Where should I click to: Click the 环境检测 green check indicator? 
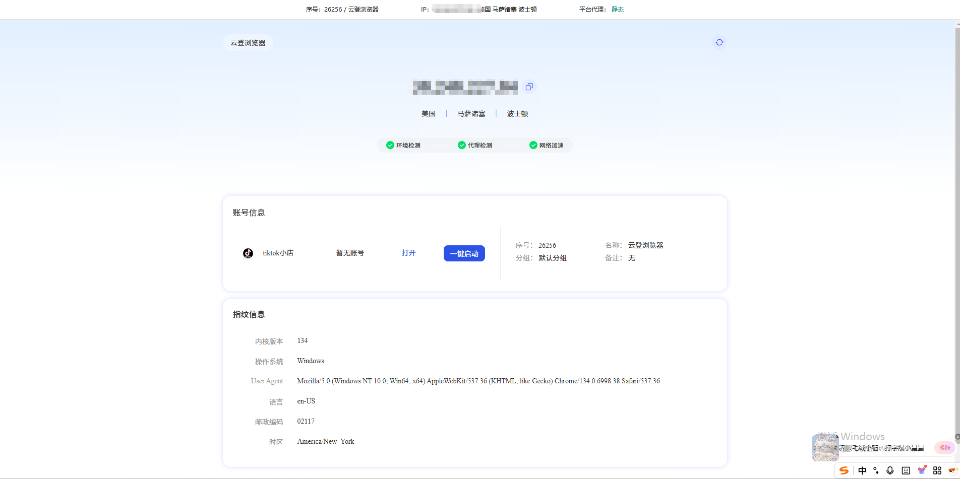pos(405,145)
